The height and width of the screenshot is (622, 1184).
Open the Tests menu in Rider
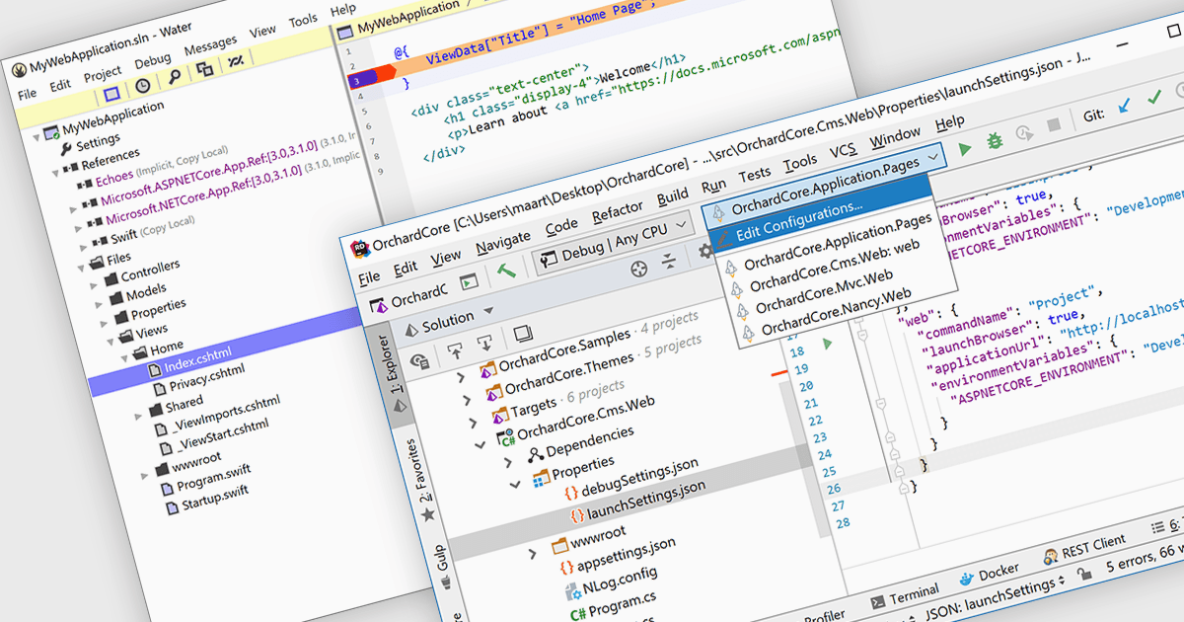[756, 175]
